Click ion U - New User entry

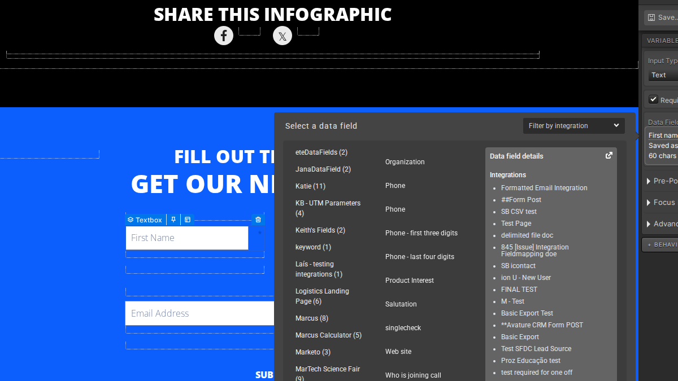(526, 278)
